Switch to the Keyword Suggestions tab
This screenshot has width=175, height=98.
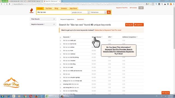pyautogui.click(x=67, y=19)
